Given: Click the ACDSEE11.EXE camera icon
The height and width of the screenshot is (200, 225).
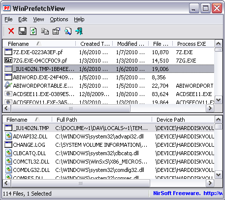Looking at the screenshot, I should 8,94.
